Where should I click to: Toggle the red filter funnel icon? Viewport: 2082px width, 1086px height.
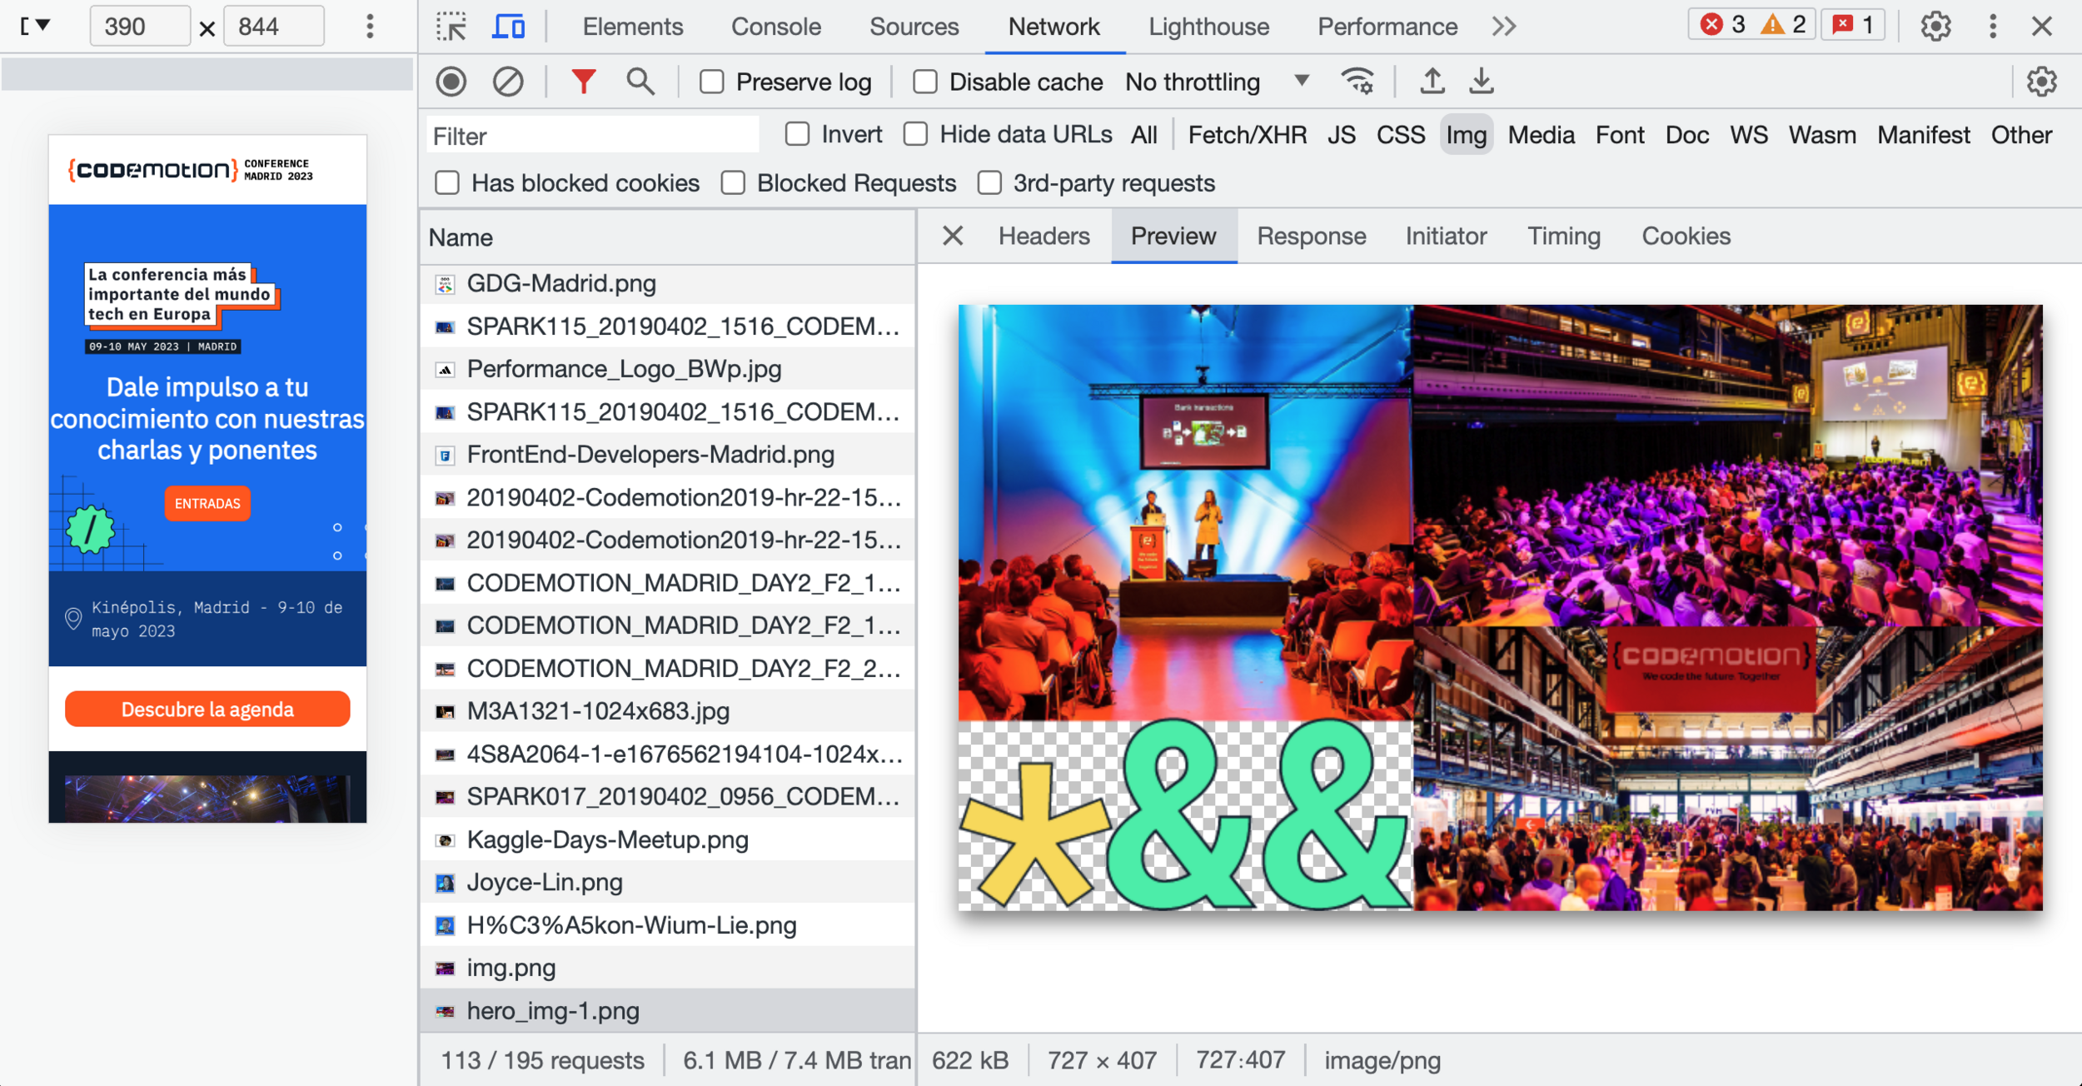click(x=584, y=82)
